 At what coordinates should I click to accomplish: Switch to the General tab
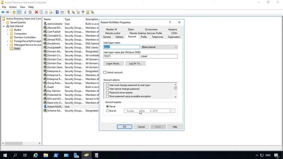point(107,37)
